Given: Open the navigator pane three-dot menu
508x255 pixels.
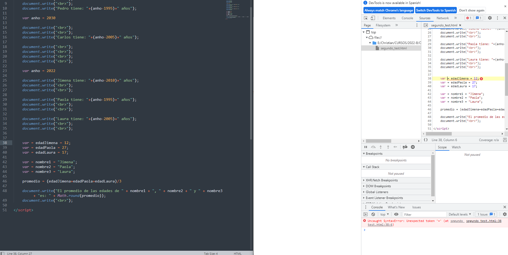Looking at the screenshot, I should (417, 25).
